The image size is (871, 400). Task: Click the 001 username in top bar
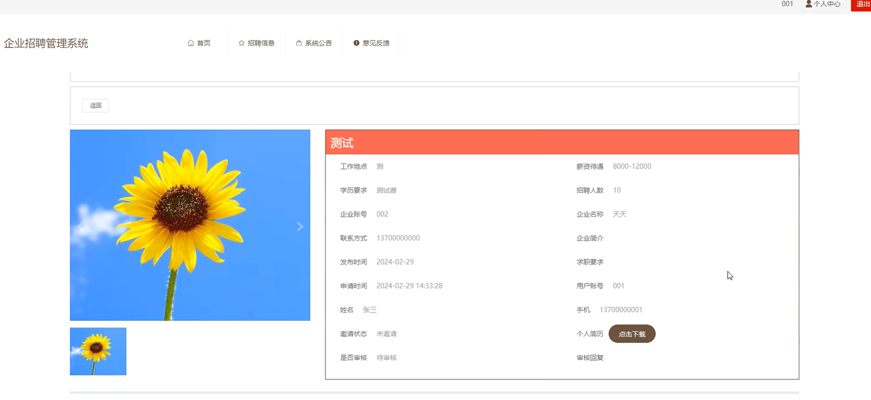click(787, 4)
